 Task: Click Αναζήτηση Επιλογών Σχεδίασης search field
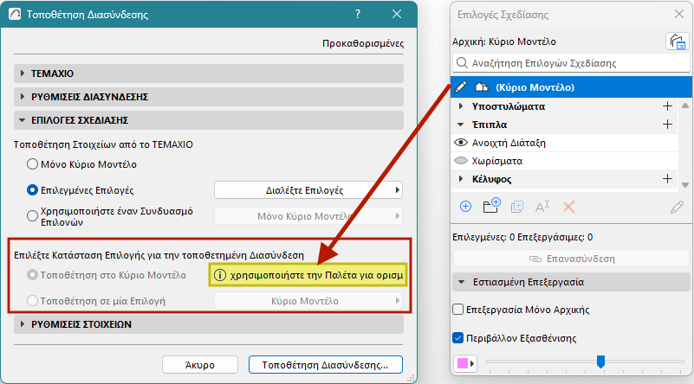coord(571,63)
